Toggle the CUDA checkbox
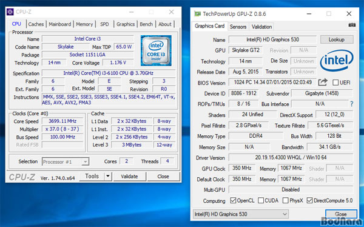The width and height of the screenshot is (364, 227). click(x=261, y=200)
